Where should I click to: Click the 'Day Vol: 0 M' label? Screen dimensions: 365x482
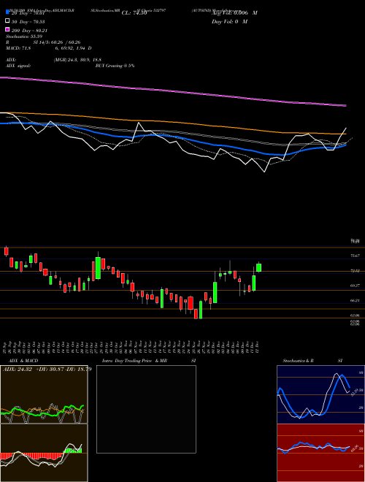click(x=229, y=21)
